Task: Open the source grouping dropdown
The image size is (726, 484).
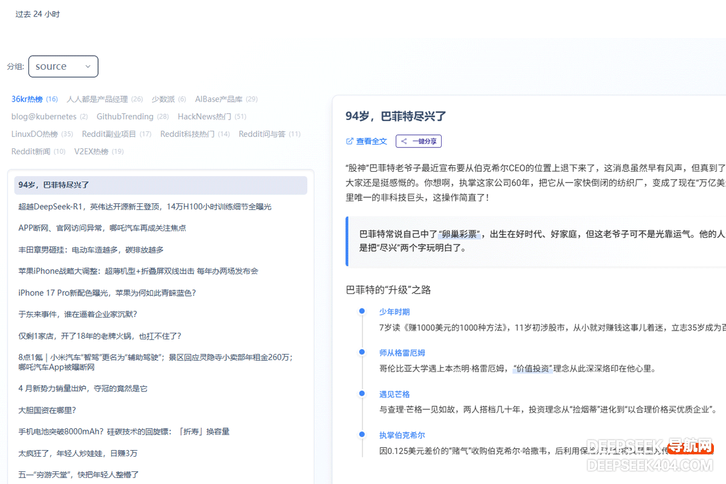Action: 63,67
